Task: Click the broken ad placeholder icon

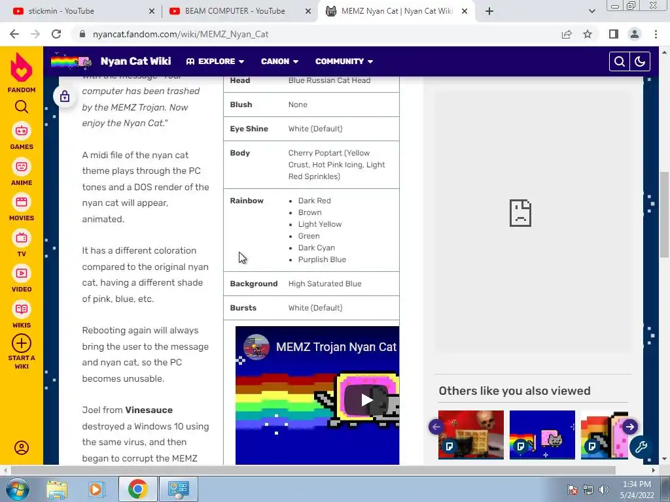Action: pos(520,213)
